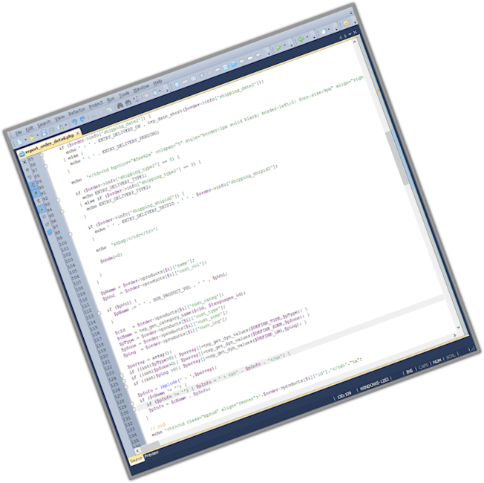Open the Project menu
The height and width of the screenshot is (483, 484).
pyautogui.click(x=96, y=105)
